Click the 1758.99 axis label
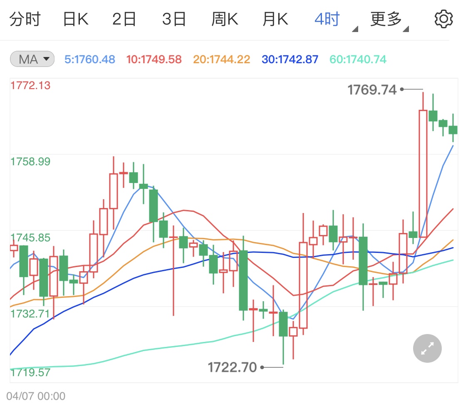Image resolution: width=468 pixels, height=406 pixels. tap(30, 161)
